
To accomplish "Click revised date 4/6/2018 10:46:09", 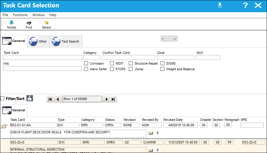I will coord(181,125).
